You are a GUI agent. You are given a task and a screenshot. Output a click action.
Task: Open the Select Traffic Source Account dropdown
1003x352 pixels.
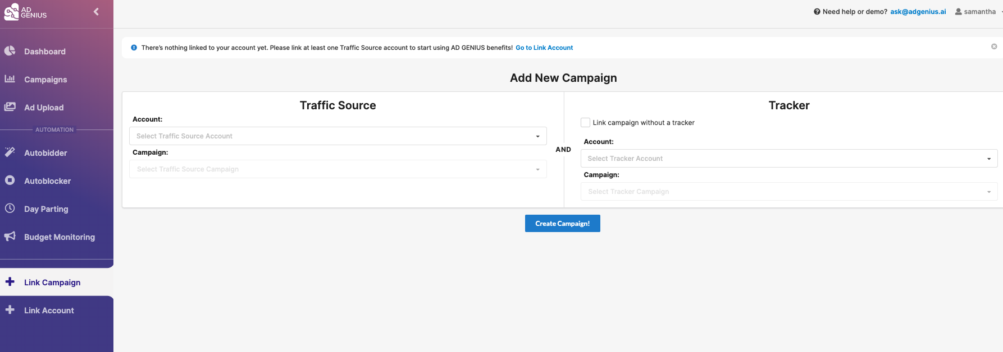(x=338, y=136)
